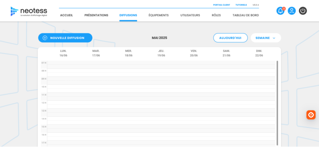Image resolution: width=319 pixels, height=151 pixels.
Task: Select the JEU. 19/06 column header
Action: click(x=161, y=53)
